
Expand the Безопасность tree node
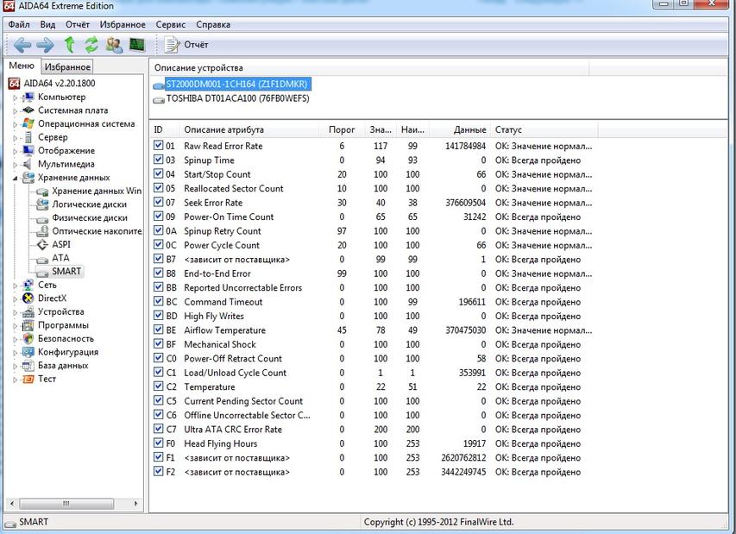15,339
